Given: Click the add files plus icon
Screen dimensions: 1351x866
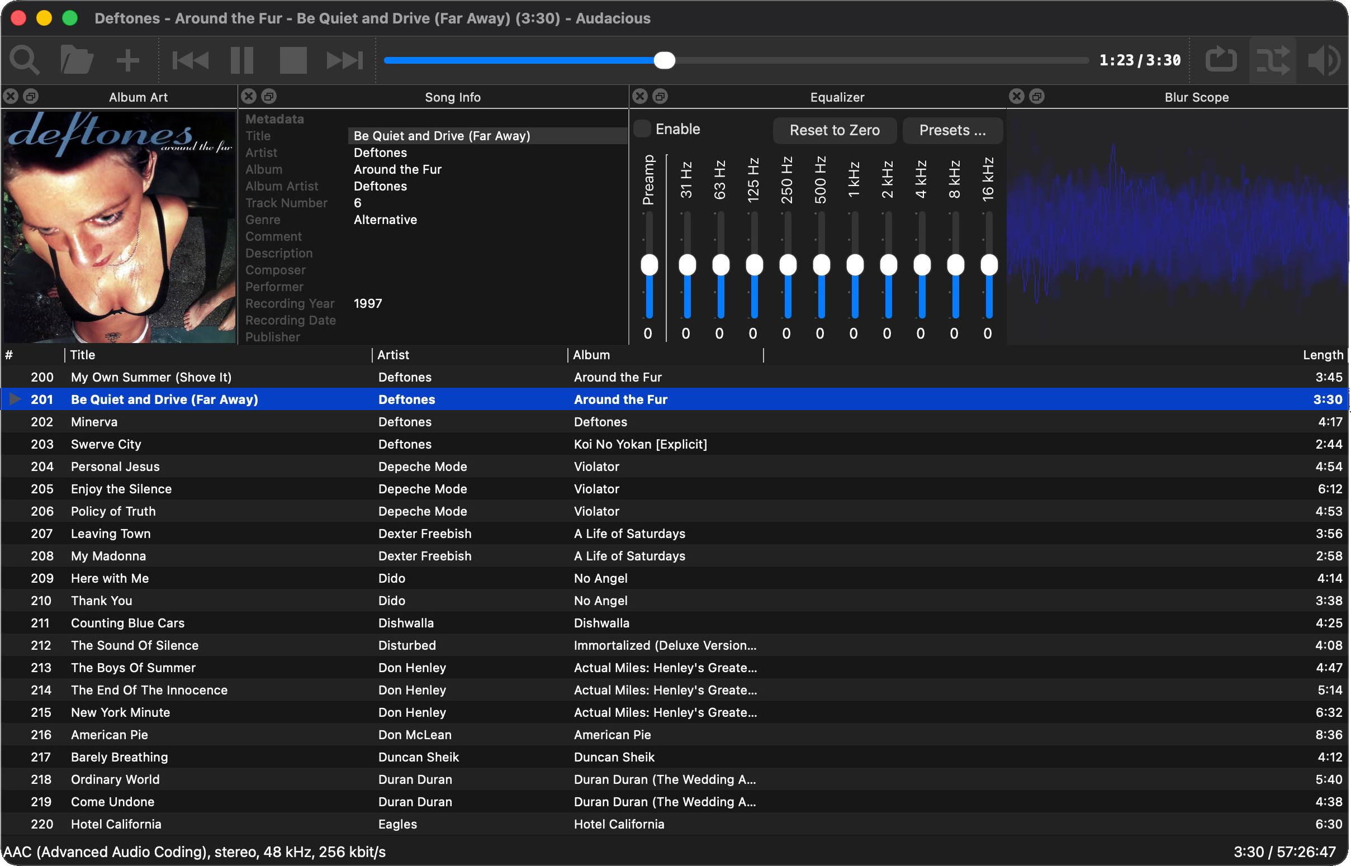Looking at the screenshot, I should click(127, 60).
